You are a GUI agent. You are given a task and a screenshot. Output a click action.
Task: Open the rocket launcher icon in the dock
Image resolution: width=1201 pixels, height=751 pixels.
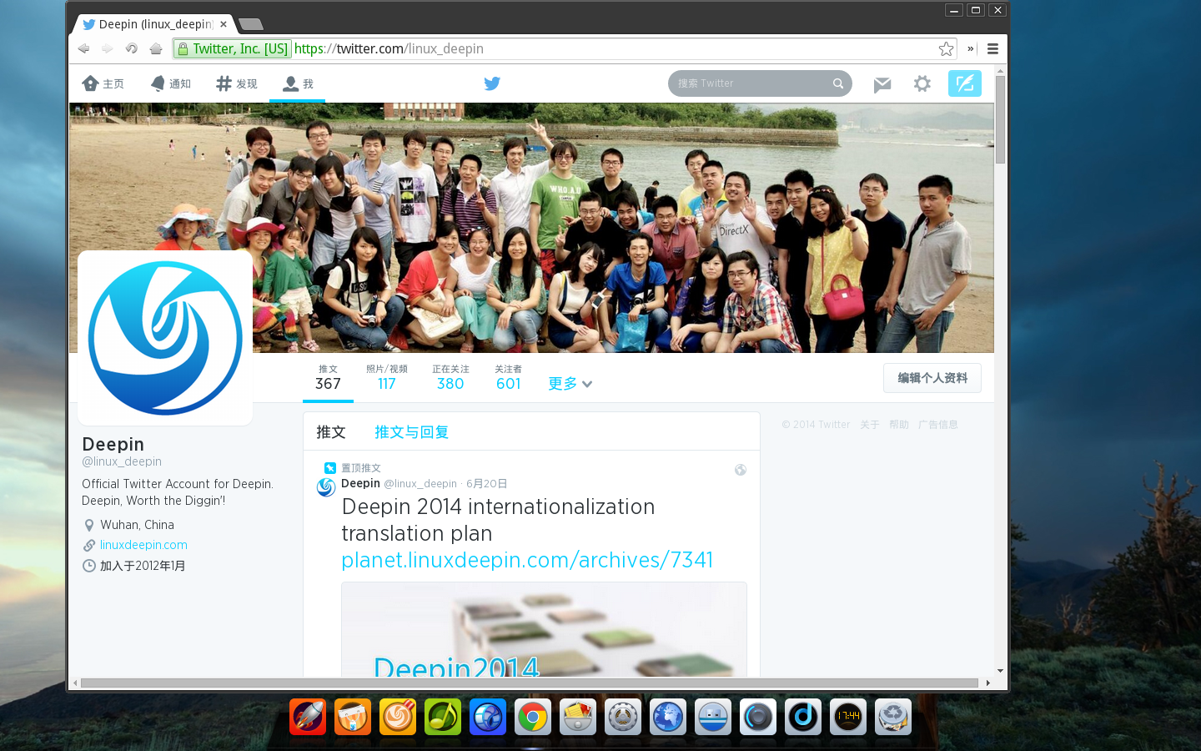pyautogui.click(x=308, y=717)
